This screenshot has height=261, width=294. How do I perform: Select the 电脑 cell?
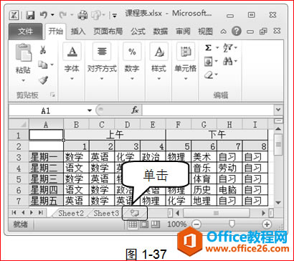(x=229, y=190)
